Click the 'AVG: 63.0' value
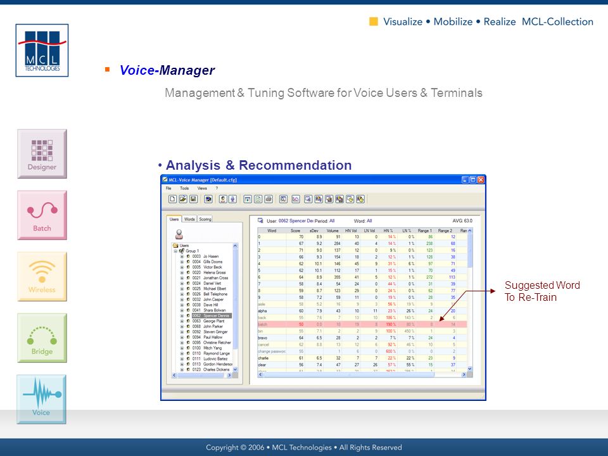This screenshot has height=456, width=608. point(462,220)
